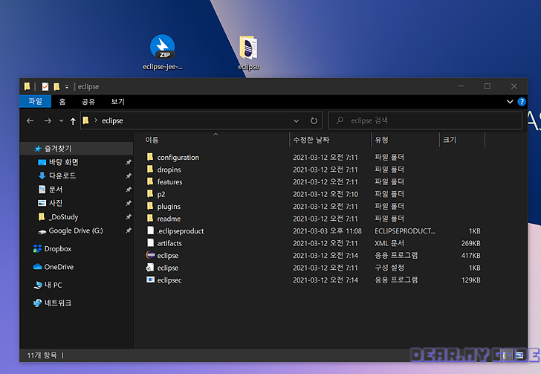
Task: Click the ECLIPSEPRODUCT type cell
Action: click(x=405, y=231)
